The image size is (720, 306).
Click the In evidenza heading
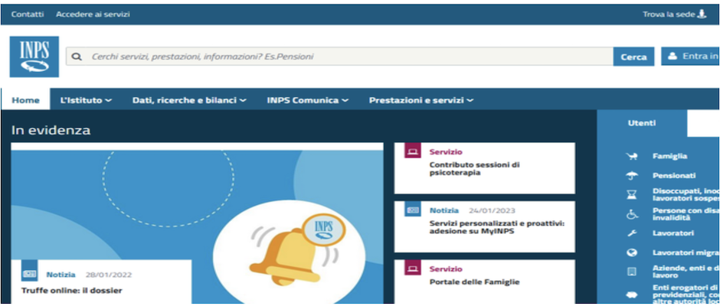tap(51, 130)
